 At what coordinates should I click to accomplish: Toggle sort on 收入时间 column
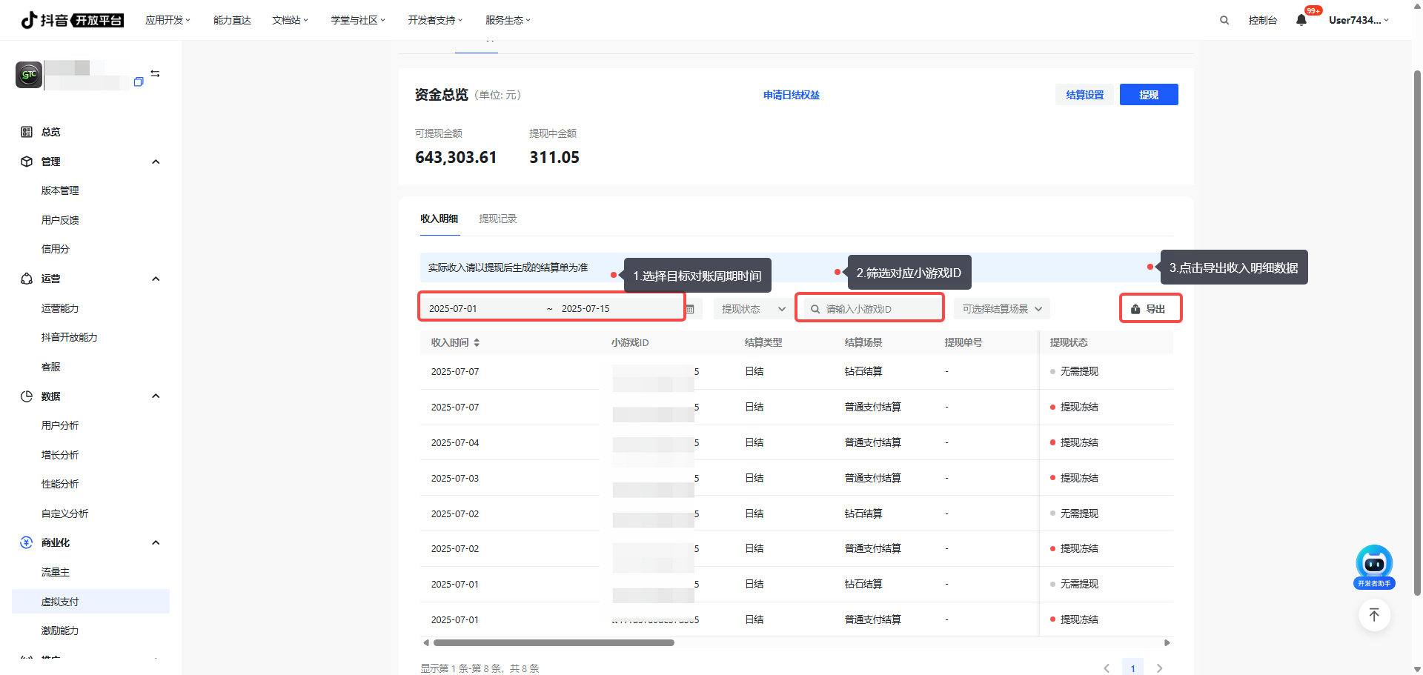click(x=477, y=342)
